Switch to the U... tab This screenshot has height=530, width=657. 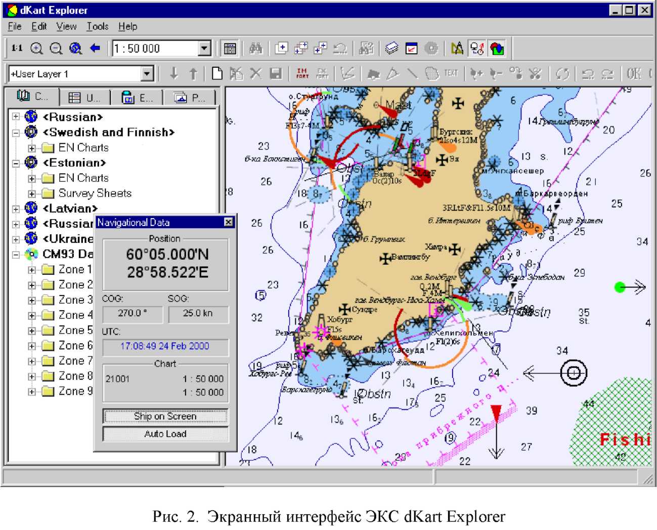coord(85,97)
